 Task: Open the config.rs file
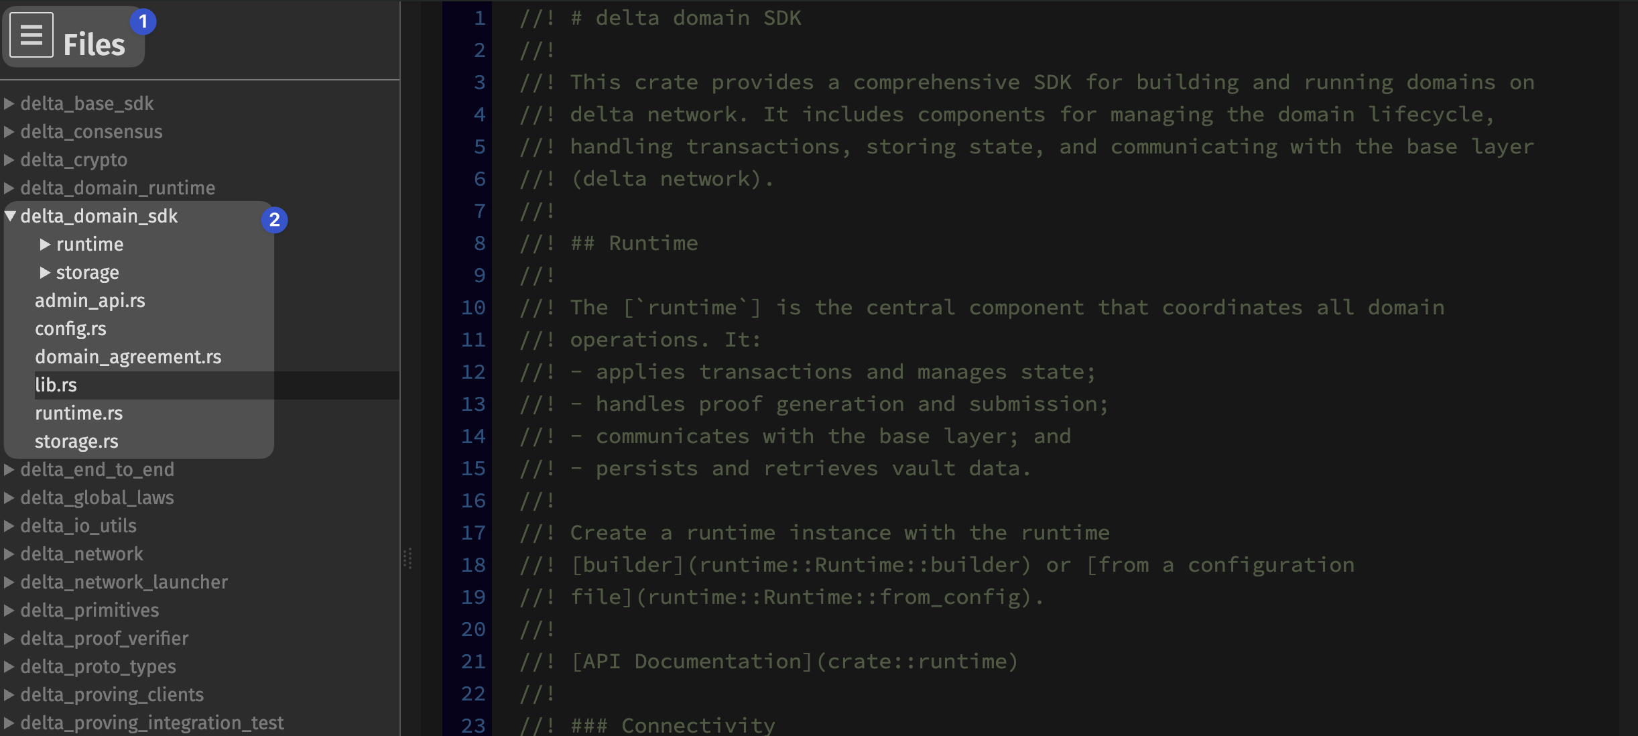[70, 328]
